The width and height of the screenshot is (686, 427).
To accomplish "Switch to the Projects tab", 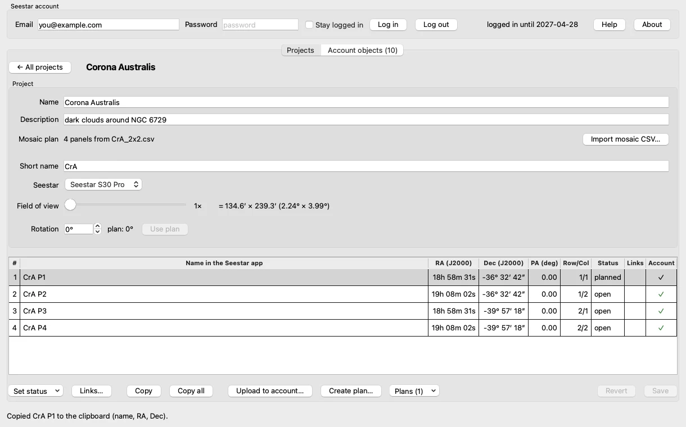I will [300, 50].
